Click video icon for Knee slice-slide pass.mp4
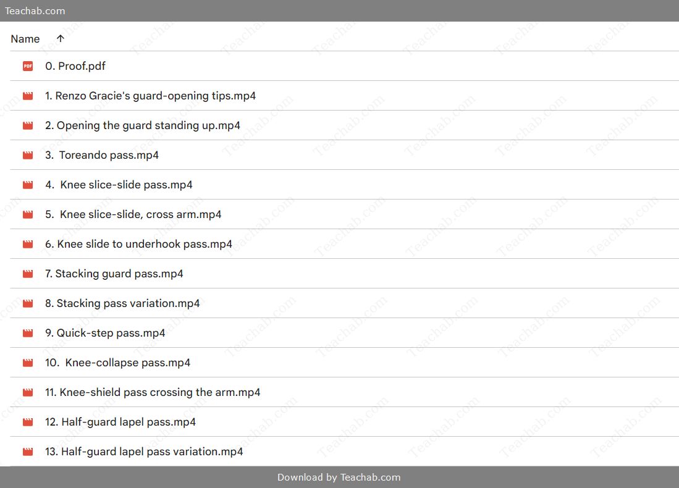This screenshot has width=679, height=488. [28, 185]
